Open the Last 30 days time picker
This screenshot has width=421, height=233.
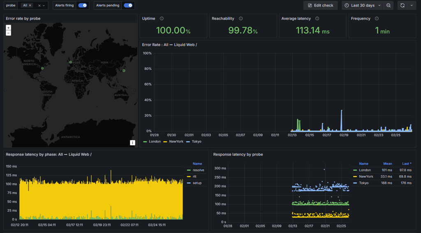[x=363, y=5]
